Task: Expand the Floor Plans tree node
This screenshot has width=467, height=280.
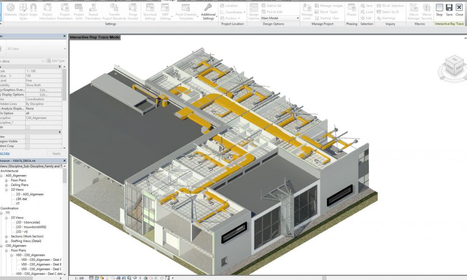Action: pos(7,180)
